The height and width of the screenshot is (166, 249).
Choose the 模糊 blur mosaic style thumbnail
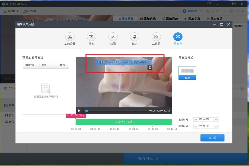pyautogui.click(x=187, y=73)
